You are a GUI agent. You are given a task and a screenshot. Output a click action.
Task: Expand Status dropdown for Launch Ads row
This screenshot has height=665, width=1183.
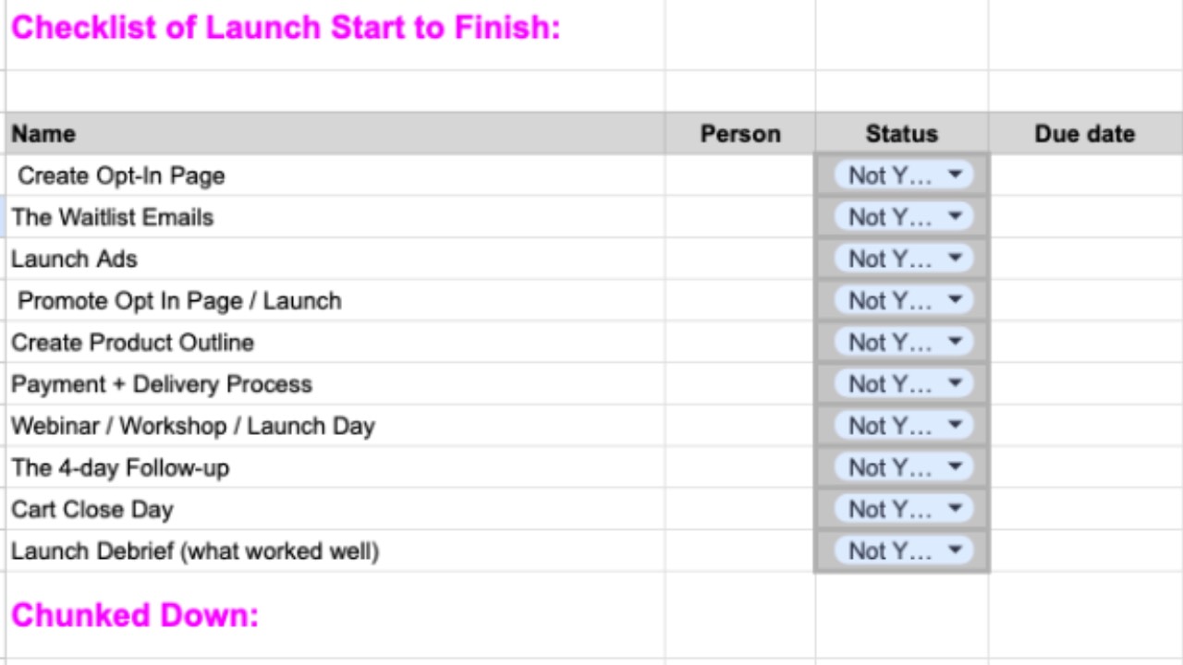[903, 259]
